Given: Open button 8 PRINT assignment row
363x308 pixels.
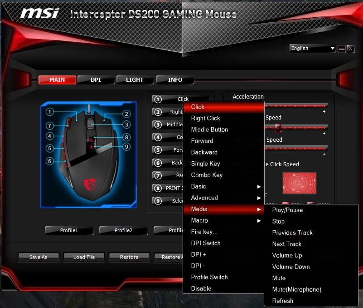Looking at the screenshot, I should (x=168, y=188).
